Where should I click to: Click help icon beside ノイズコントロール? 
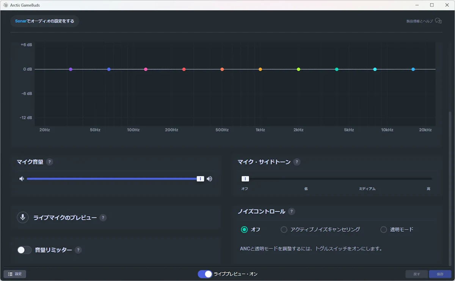(291, 211)
